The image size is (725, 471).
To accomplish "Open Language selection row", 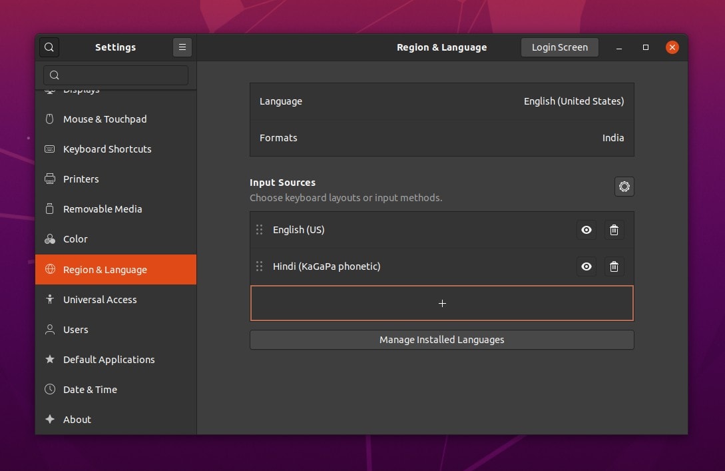I will pyautogui.click(x=441, y=101).
